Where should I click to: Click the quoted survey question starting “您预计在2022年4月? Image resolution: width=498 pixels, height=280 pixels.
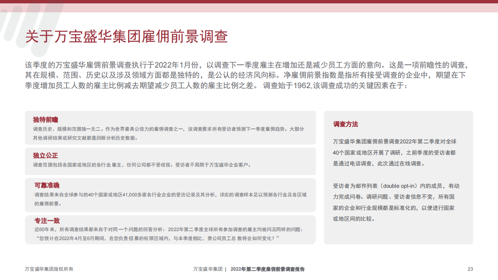pos(158,238)
